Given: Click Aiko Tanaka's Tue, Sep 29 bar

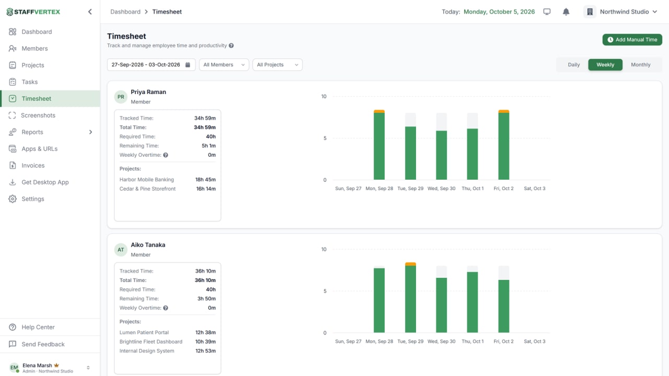Looking at the screenshot, I should [411, 298].
